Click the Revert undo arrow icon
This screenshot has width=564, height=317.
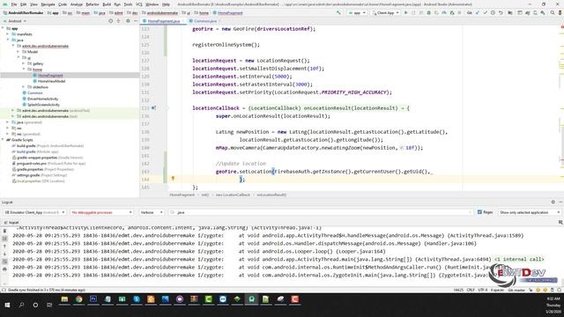pos(501,12)
